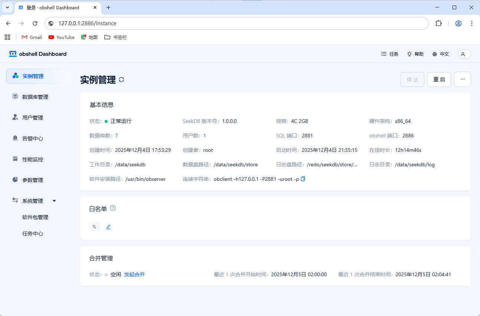Click the 发起合并 link
Screen dimensions: 480x316
(x=134, y=274)
